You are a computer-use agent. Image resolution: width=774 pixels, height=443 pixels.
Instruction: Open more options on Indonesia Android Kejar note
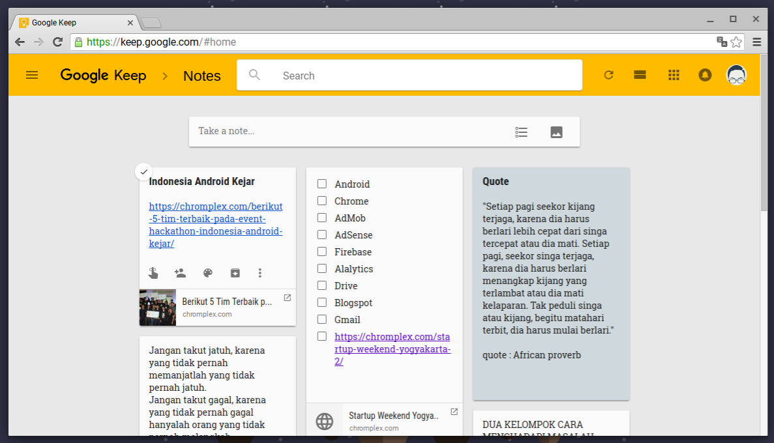point(260,273)
